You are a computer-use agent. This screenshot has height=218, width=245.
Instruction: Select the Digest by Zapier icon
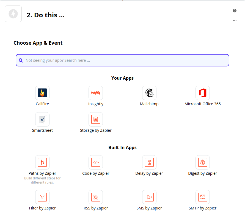[202, 162]
